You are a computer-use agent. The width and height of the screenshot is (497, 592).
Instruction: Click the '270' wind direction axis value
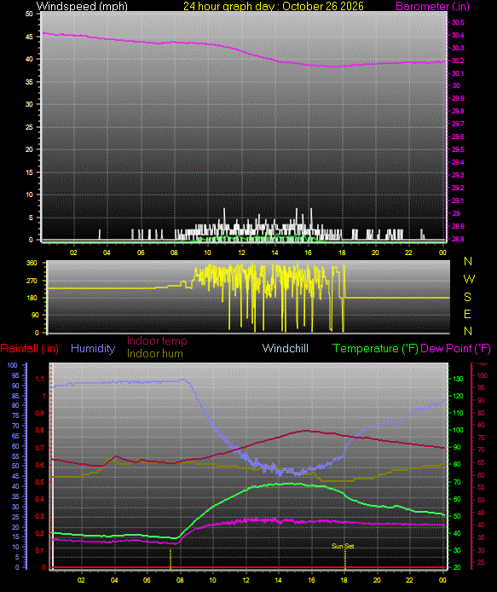click(32, 281)
